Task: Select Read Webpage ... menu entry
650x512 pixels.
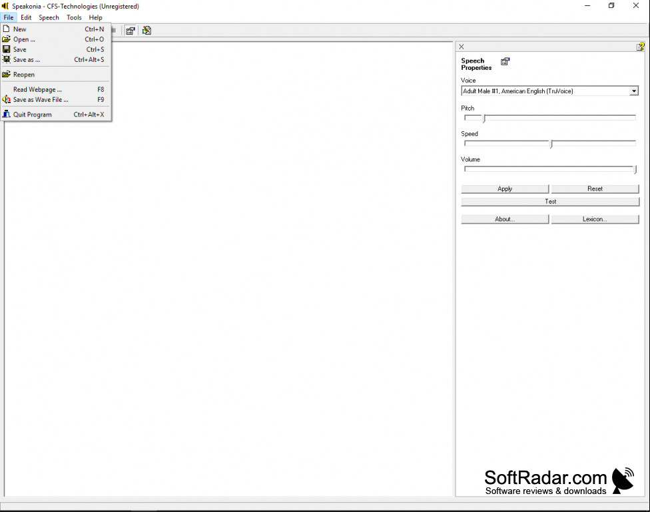Action: pos(55,89)
